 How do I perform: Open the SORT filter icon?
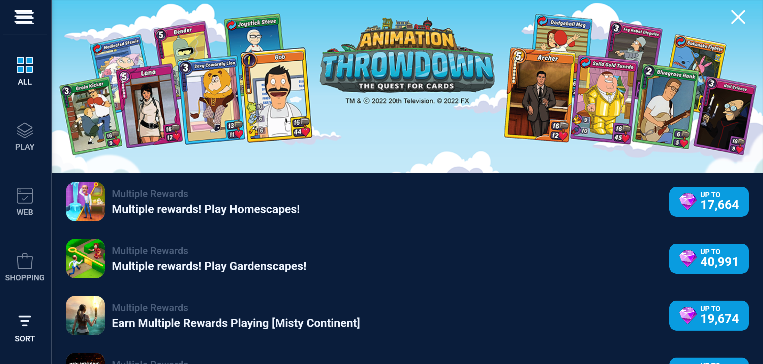pos(25,321)
